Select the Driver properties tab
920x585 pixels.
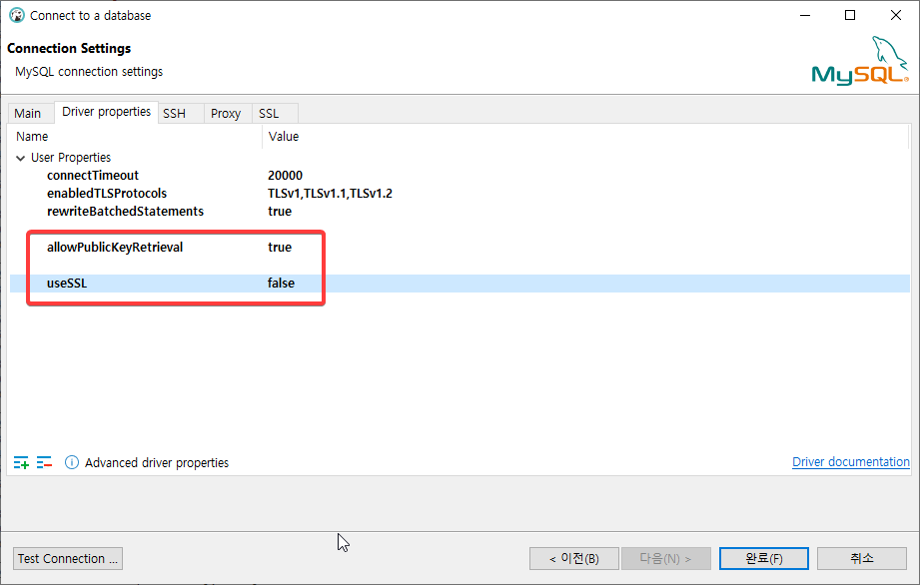pos(105,112)
